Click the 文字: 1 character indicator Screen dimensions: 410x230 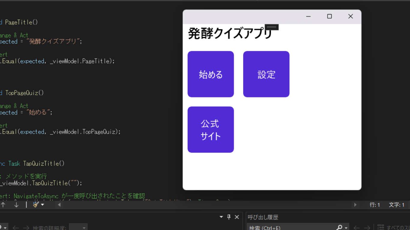[x=397, y=205]
